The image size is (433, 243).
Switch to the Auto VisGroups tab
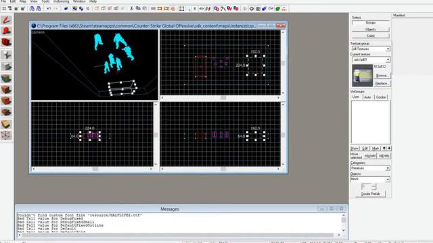[367, 97]
